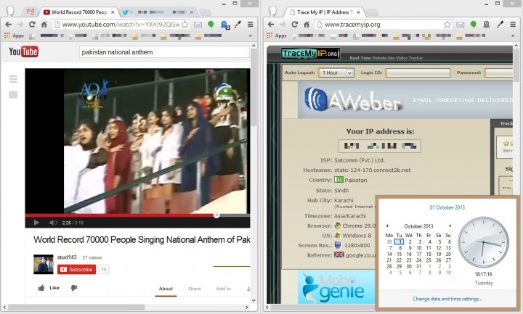Open the YouTube guide menu icon

[13, 79]
